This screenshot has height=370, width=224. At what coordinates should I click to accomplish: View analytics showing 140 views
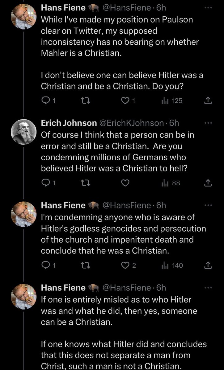(x=164, y=265)
